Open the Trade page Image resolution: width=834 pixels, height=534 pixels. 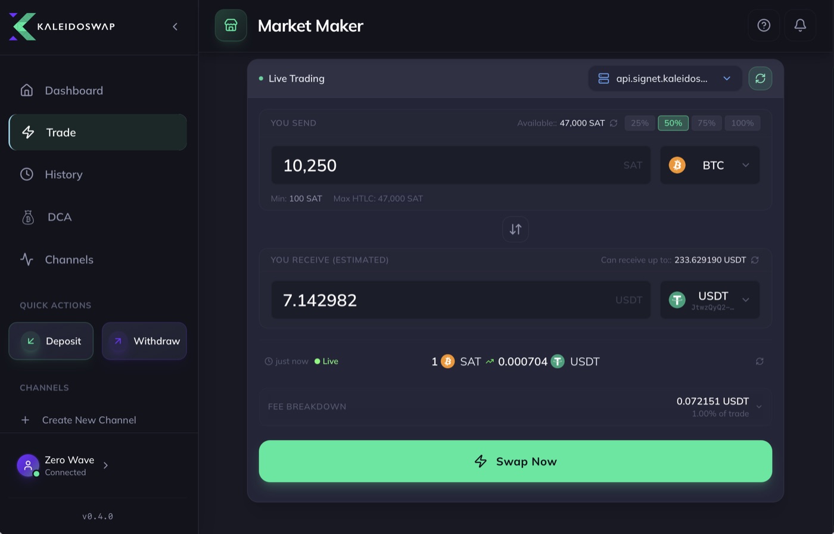click(x=98, y=132)
